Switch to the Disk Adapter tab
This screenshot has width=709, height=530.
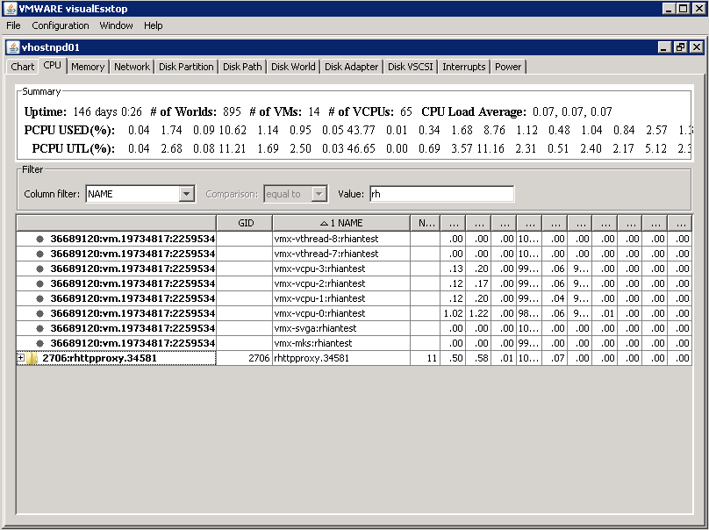point(351,67)
